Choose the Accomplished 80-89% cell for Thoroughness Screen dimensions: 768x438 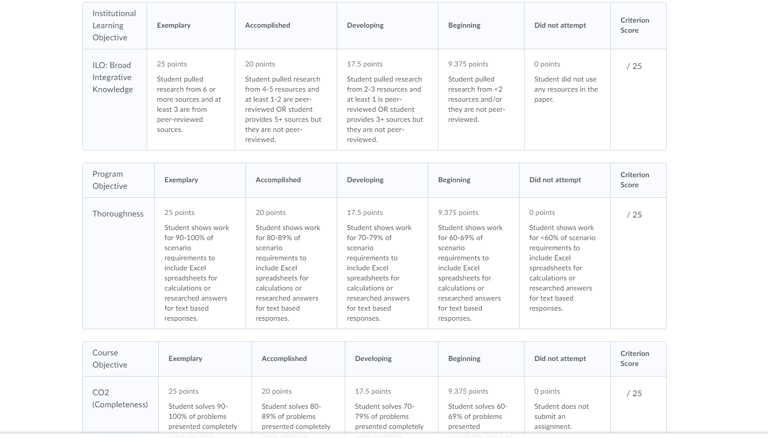[291, 263]
